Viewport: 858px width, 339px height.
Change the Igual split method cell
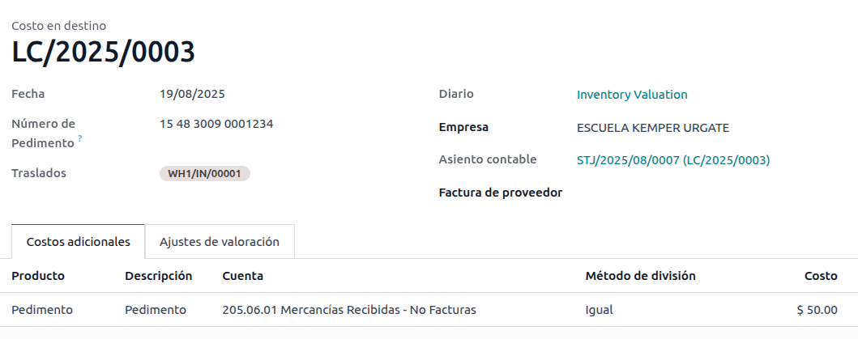click(x=599, y=310)
